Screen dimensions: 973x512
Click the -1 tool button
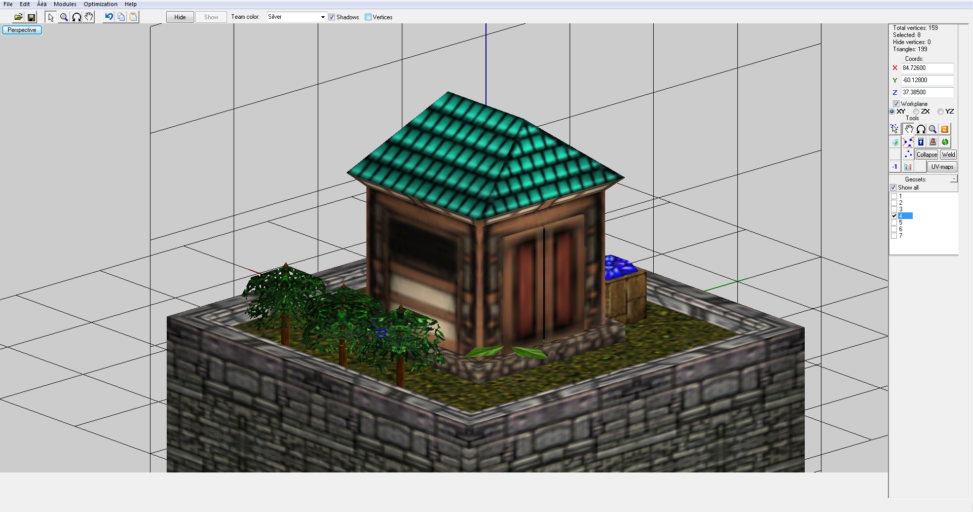[x=895, y=167]
